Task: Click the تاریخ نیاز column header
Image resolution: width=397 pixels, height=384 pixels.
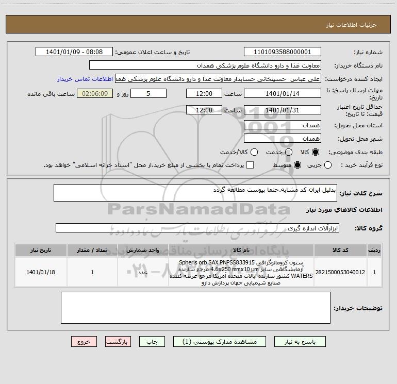Action: point(41,251)
